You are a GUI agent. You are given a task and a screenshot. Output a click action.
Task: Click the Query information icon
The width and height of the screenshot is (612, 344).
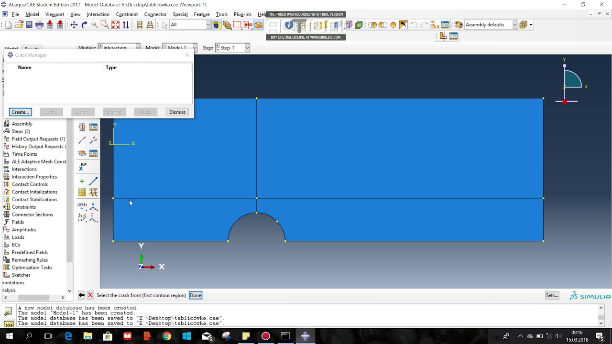click(289, 25)
